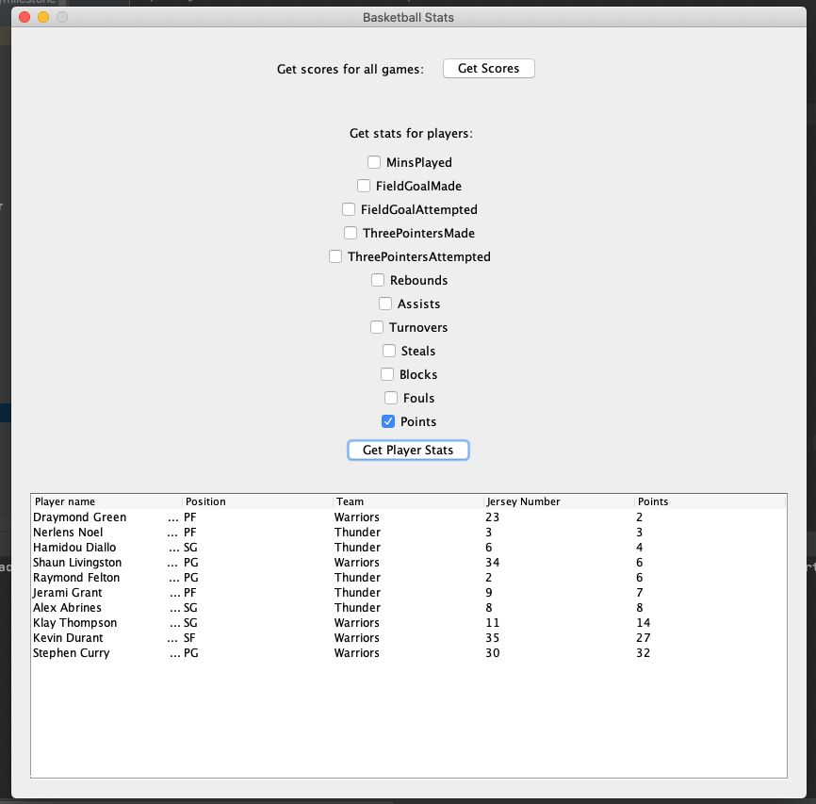Screen dimensions: 816x804
Task: Click Kevin Durant's jersey number 35
Action: pos(492,638)
